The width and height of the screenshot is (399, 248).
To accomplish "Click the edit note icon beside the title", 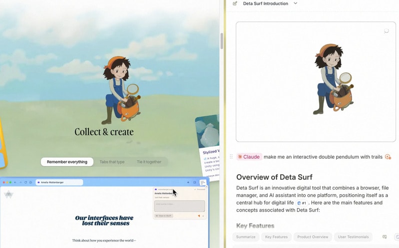I will coord(235,3).
